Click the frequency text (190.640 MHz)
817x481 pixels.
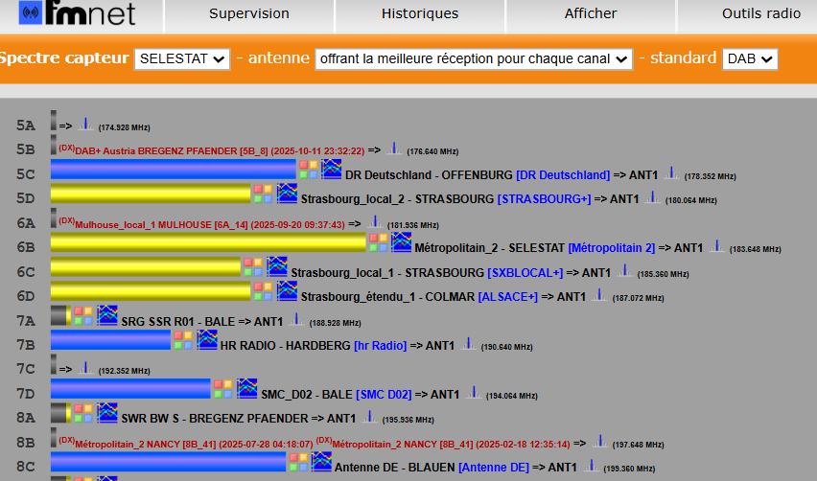tap(507, 347)
